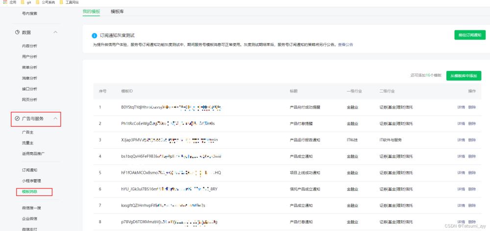Open the 工具网站 bookmark folder icon

(x=61, y=2)
